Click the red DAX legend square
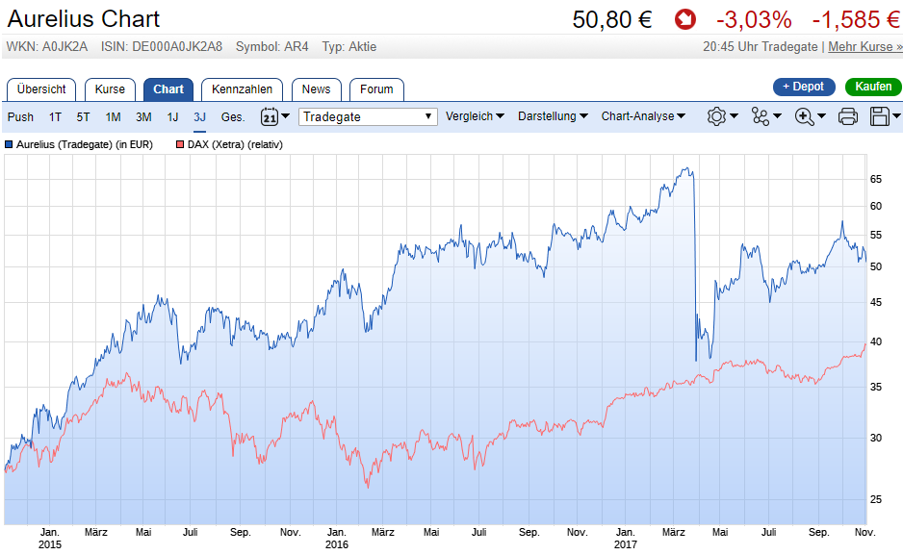Image resolution: width=903 pixels, height=555 pixels. coord(180,145)
